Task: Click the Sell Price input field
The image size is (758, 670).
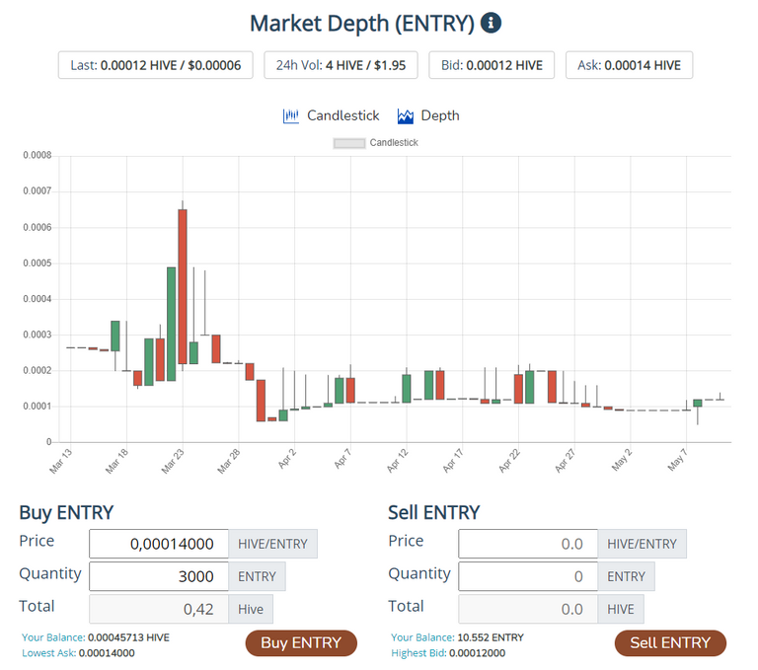Action: coord(528,544)
